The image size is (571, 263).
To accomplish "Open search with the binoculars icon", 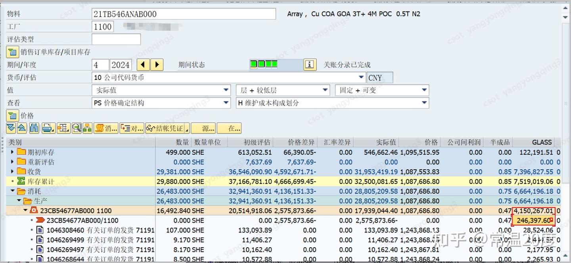I will [x=35, y=128].
